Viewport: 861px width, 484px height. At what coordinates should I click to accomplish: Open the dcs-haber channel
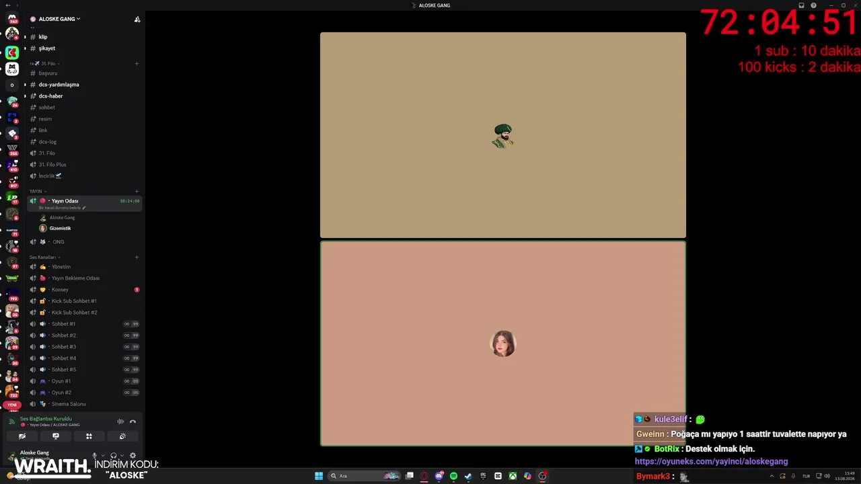point(83,96)
